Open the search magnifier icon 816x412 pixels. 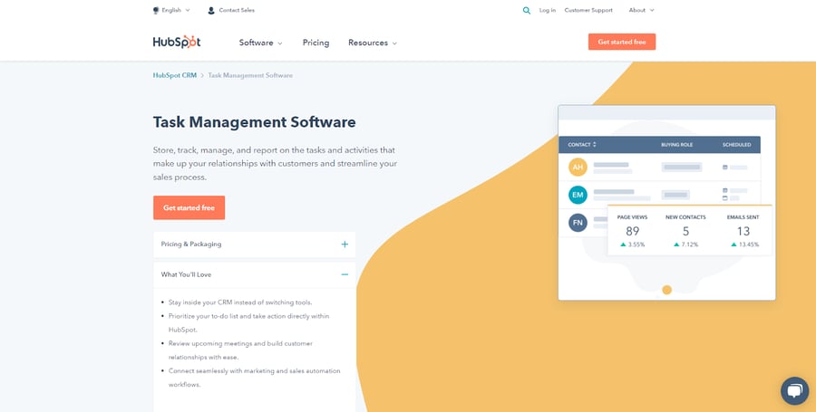coord(527,10)
